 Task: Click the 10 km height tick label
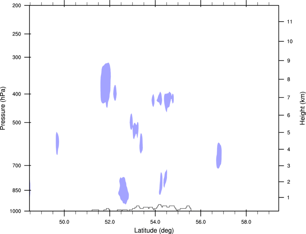[290, 41]
